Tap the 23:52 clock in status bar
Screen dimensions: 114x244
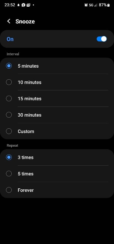click(10, 5)
